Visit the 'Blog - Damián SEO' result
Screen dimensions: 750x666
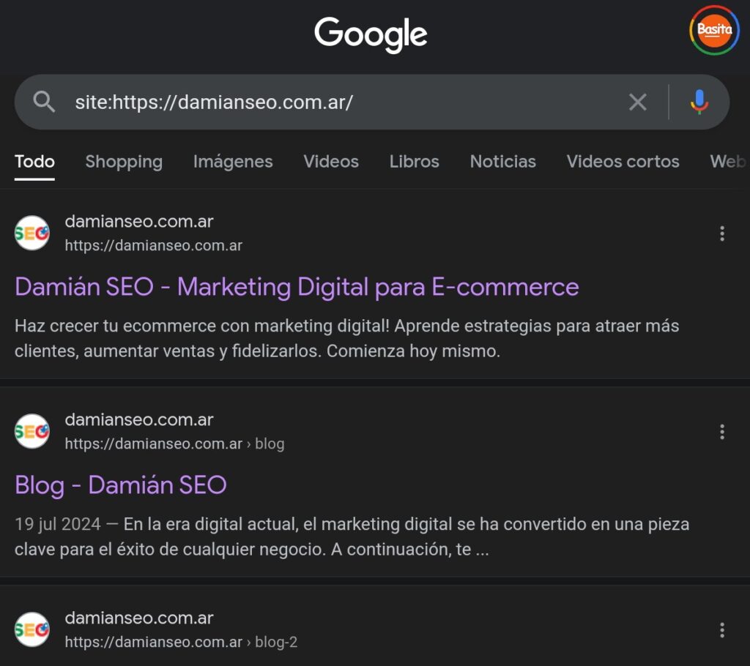pyautogui.click(x=120, y=484)
